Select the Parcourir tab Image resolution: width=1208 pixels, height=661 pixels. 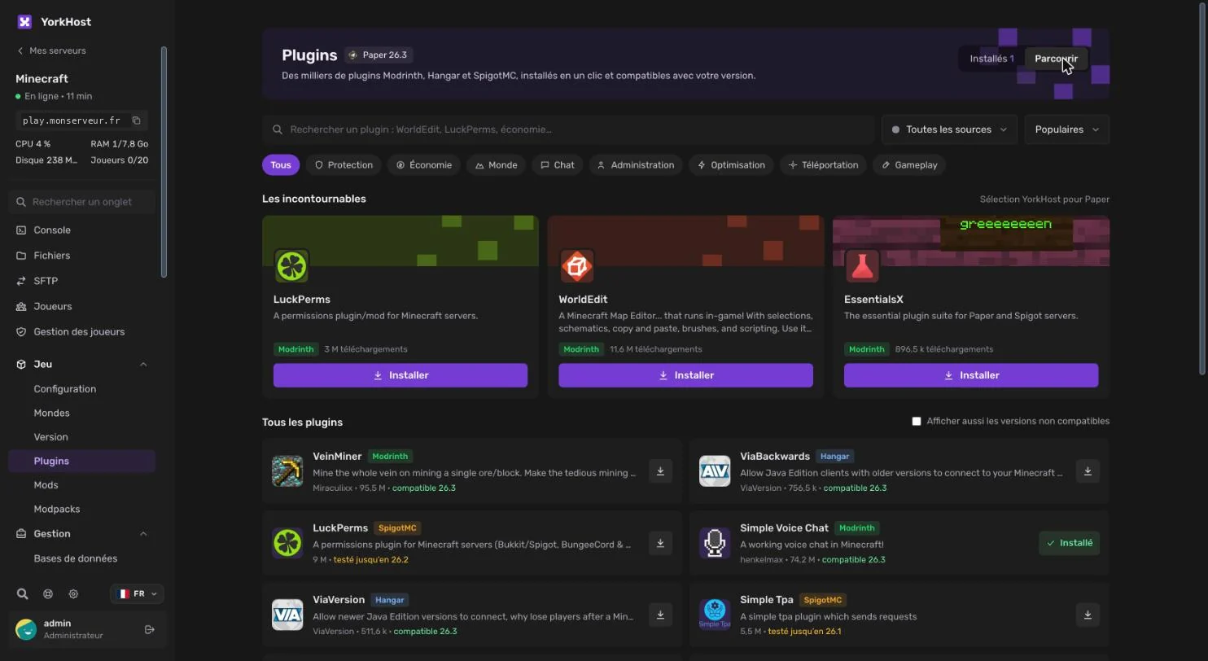[1056, 59]
